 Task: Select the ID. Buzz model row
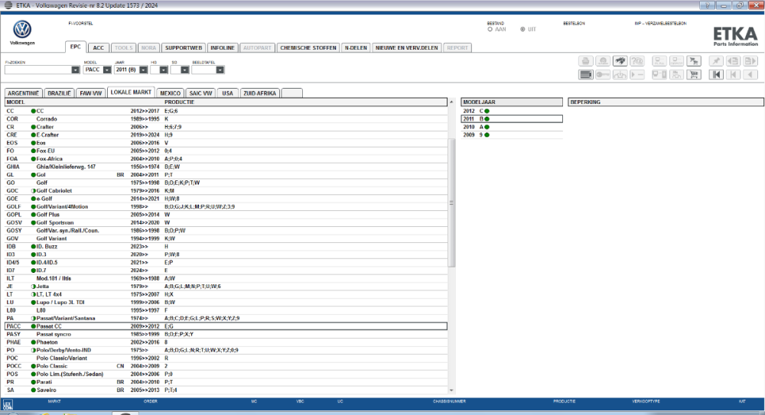coord(226,246)
